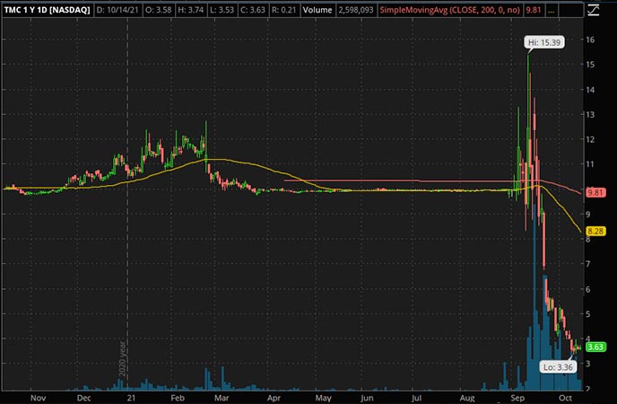Open the SimpleMovingAvg (CLOSE, 200, 0, no) study
The width and height of the screenshot is (617, 404).
pyautogui.click(x=450, y=10)
